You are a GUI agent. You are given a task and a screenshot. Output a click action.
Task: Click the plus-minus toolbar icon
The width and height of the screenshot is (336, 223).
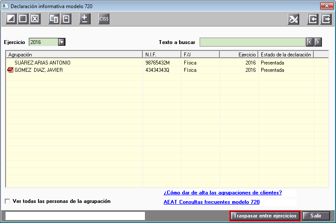pos(85,19)
